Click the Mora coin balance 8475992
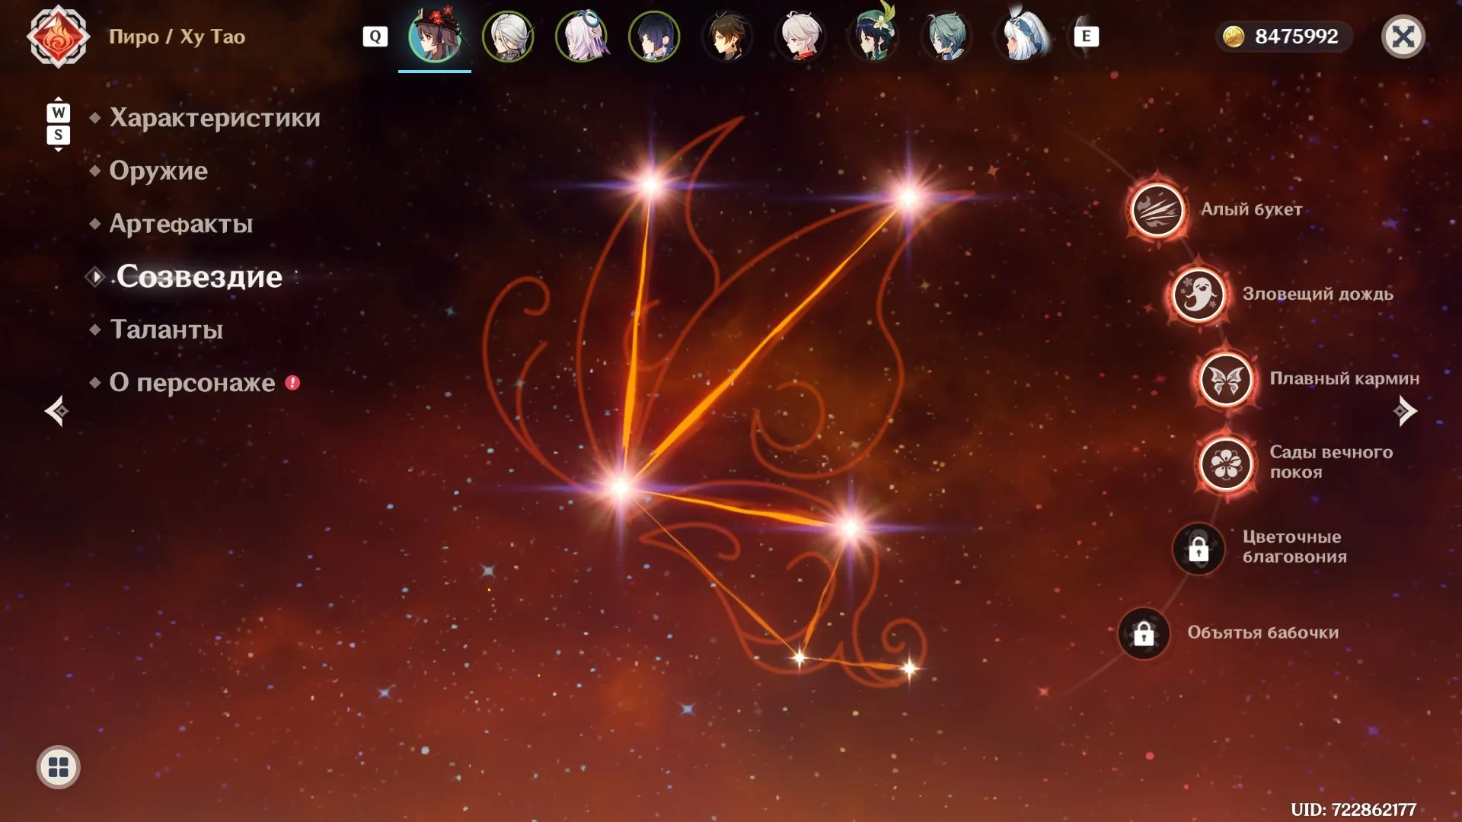Viewport: 1462px width, 822px height. click(x=1284, y=37)
